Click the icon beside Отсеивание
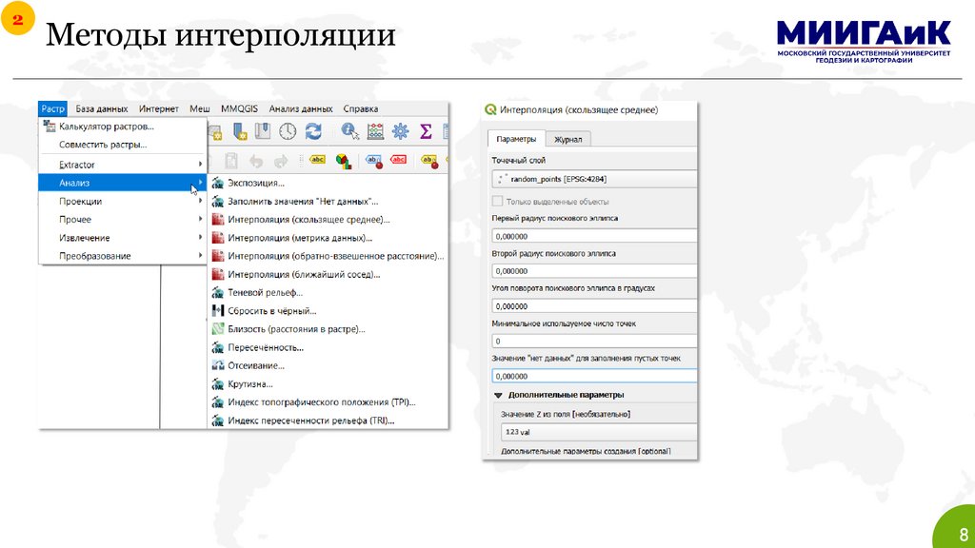This screenshot has height=548, width=975. [x=218, y=365]
